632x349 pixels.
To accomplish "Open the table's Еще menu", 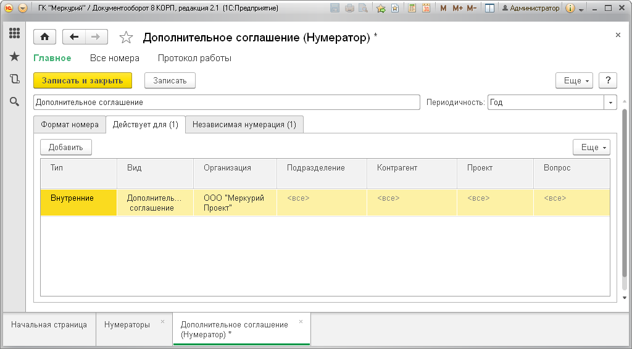I will (x=591, y=147).
